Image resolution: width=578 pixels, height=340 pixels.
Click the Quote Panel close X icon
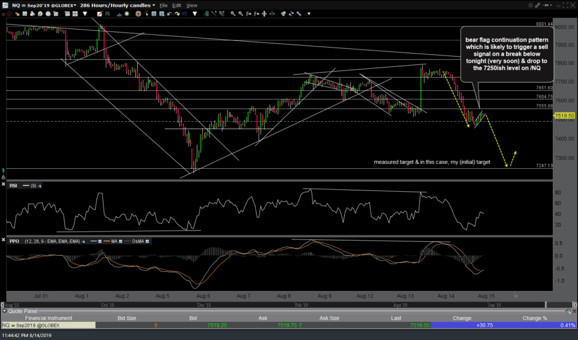[574, 311]
